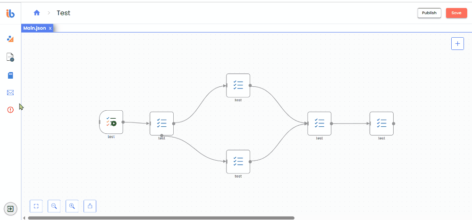Viewport: 472px width, 220px height.
Task: Click output port of the last node
Action: 394,123
